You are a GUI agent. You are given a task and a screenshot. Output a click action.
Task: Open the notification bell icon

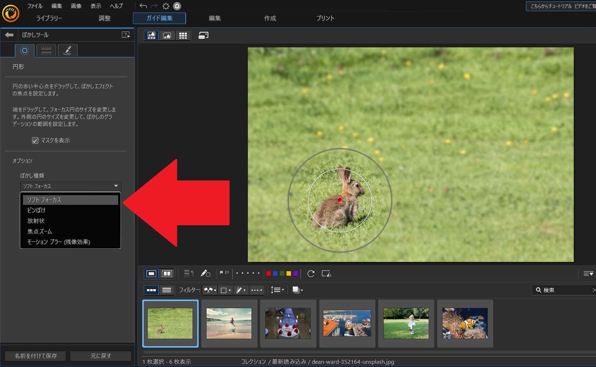[177, 6]
